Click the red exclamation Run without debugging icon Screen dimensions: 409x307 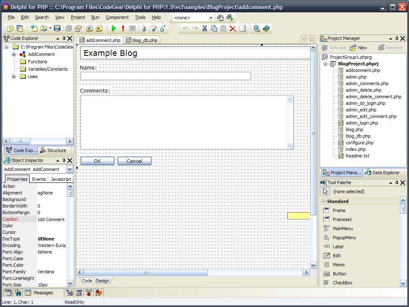click(x=123, y=28)
